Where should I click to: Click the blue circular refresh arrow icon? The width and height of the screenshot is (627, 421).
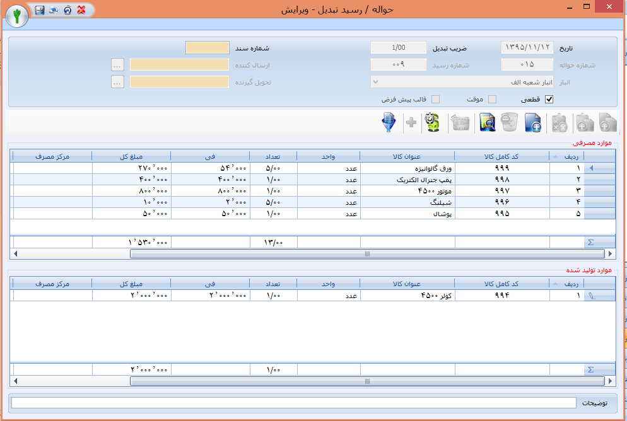pos(67,10)
